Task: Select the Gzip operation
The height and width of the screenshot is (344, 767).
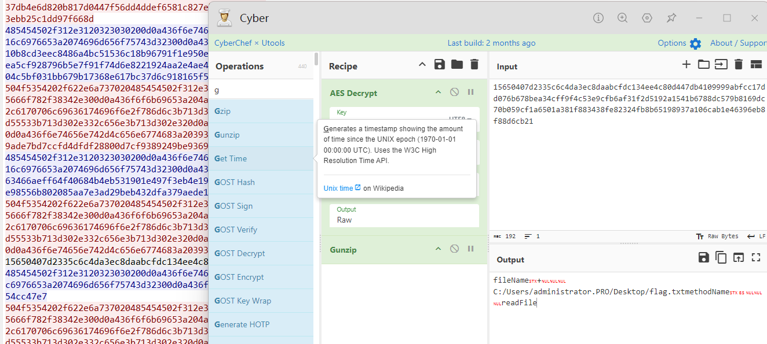Action: (x=261, y=111)
